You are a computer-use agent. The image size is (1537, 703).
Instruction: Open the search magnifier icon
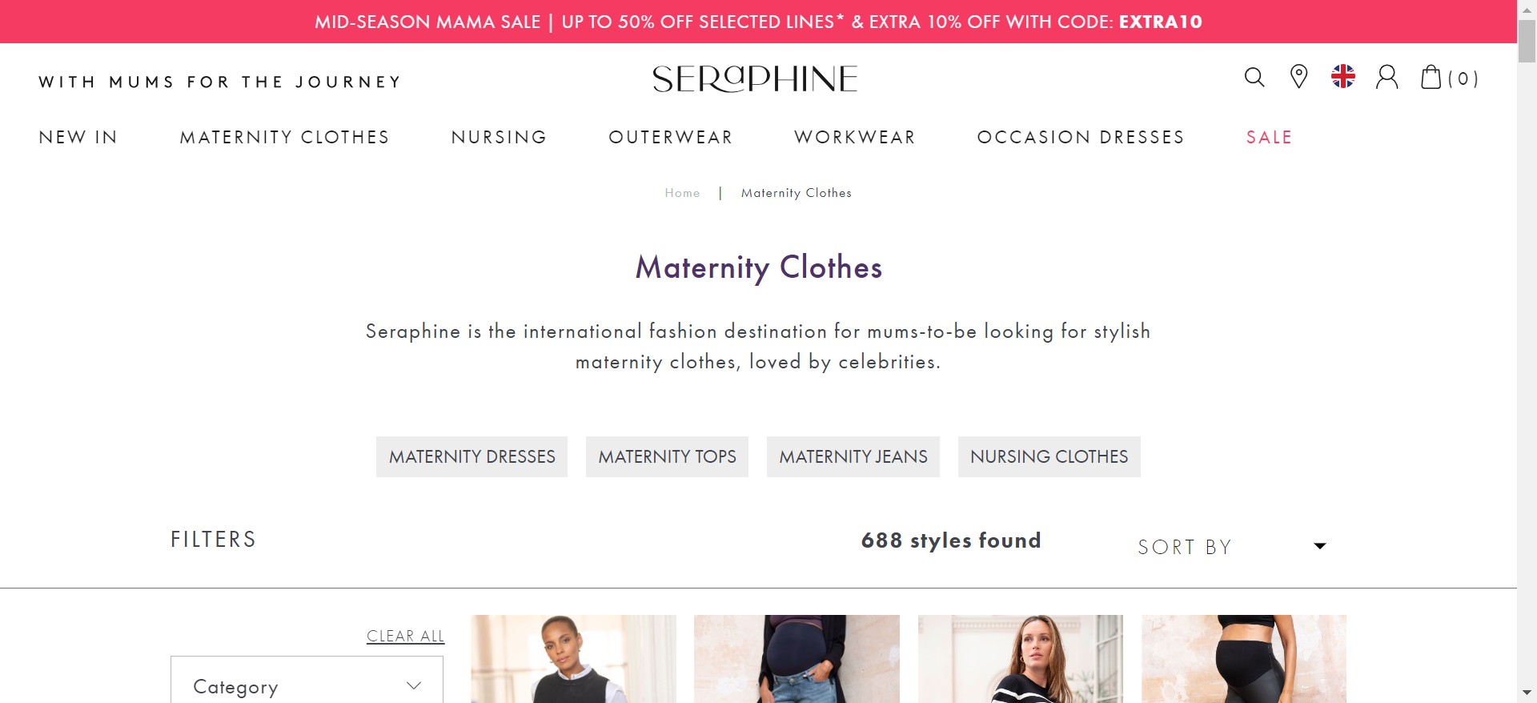(x=1254, y=78)
